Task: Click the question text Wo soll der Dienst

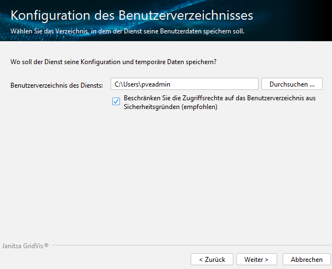Action: click(x=113, y=62)
